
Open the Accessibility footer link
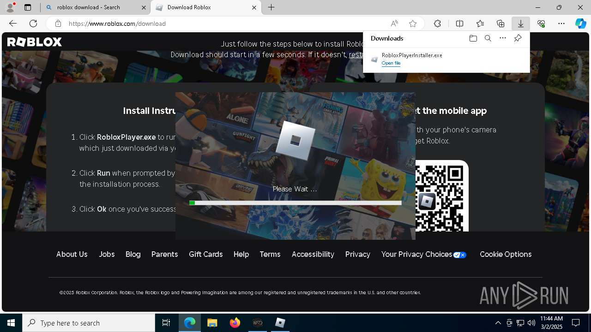(313, 255)
